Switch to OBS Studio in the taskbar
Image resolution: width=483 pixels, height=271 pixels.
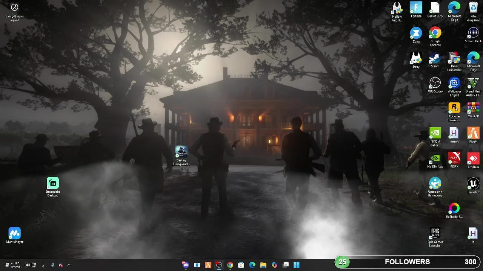coord(219,265)
